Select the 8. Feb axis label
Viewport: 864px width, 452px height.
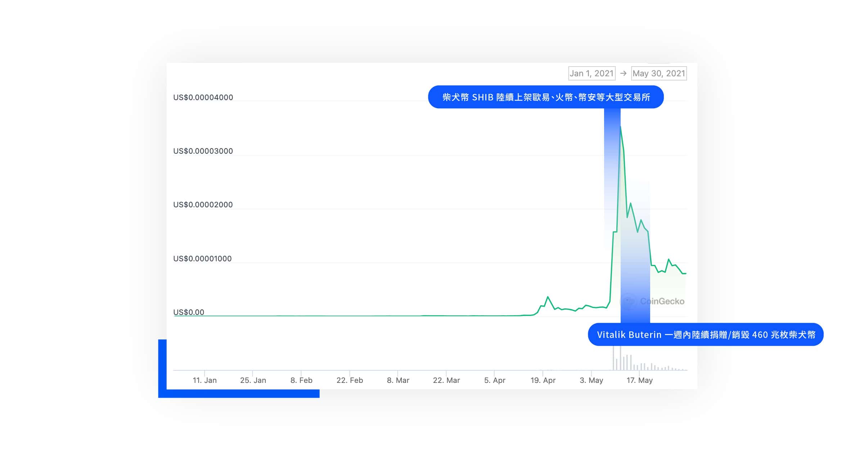pyautogui.click(x=301, y=380)
